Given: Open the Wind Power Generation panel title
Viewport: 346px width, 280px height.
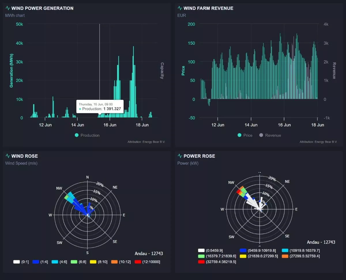Looking at the screenshot, I should point(42,8).
